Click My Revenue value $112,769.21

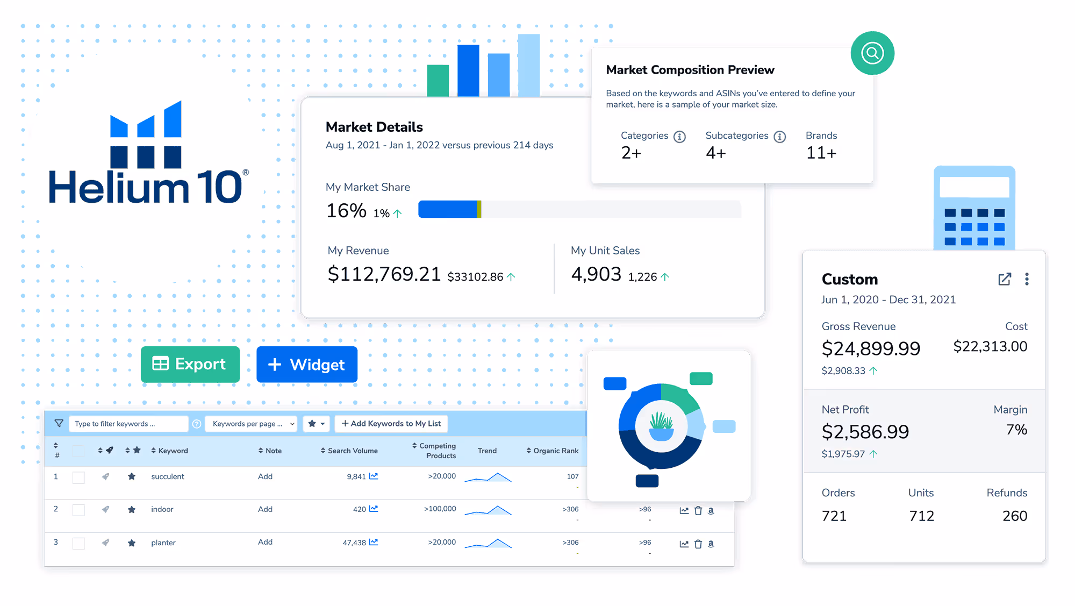[384, 274]
